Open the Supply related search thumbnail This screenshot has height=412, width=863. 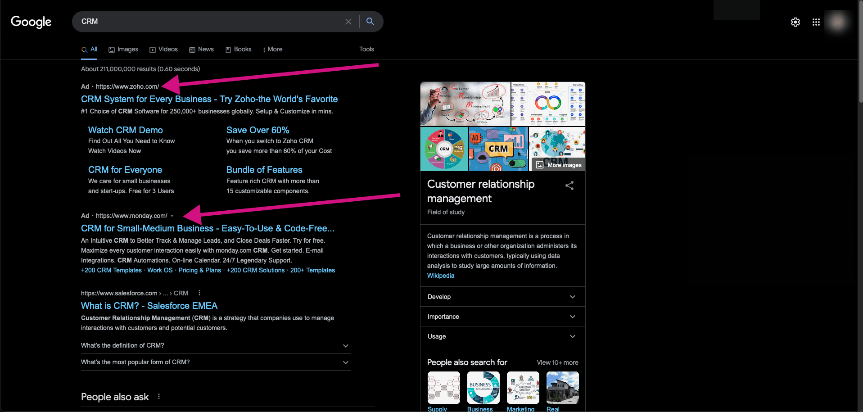pos(444,388)
